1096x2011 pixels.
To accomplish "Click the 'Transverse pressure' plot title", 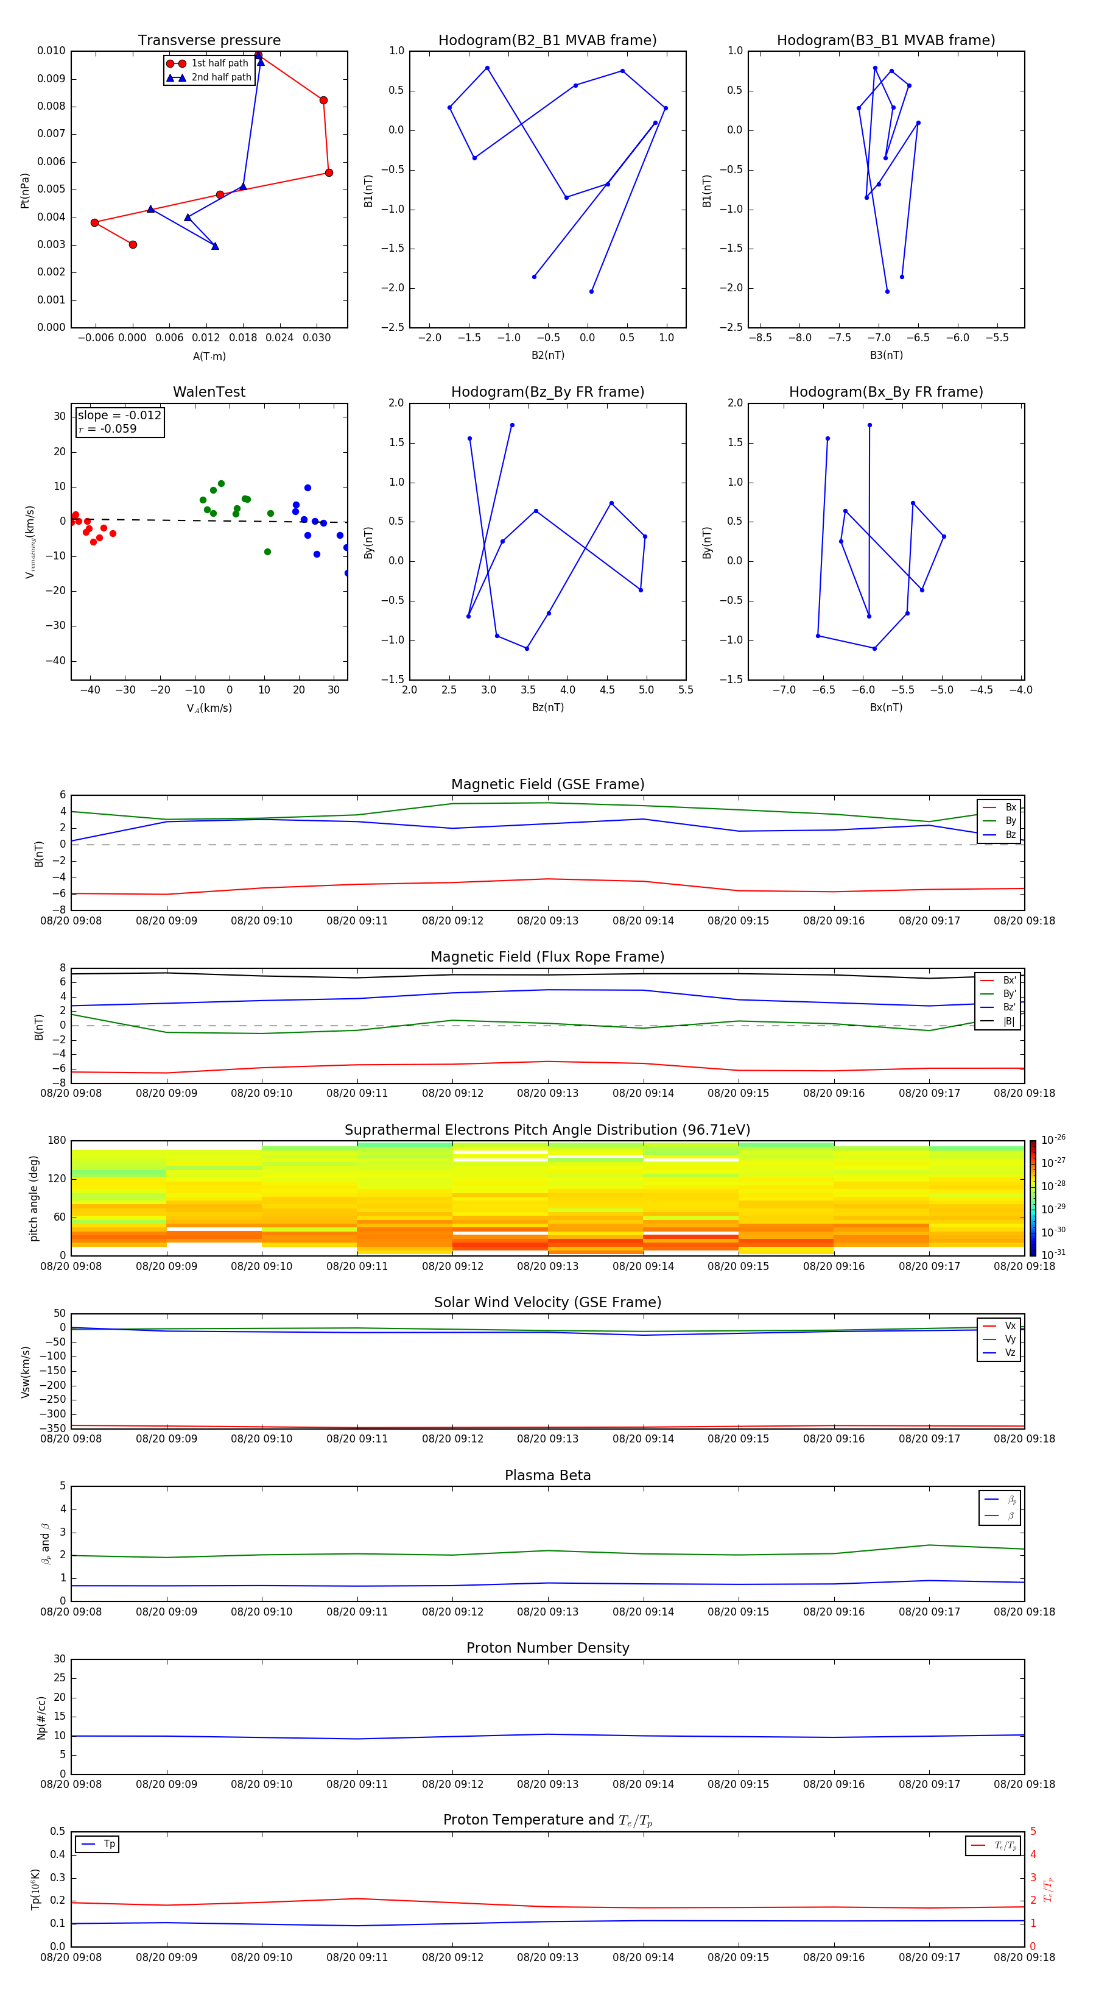I will [x=209, y=41].
